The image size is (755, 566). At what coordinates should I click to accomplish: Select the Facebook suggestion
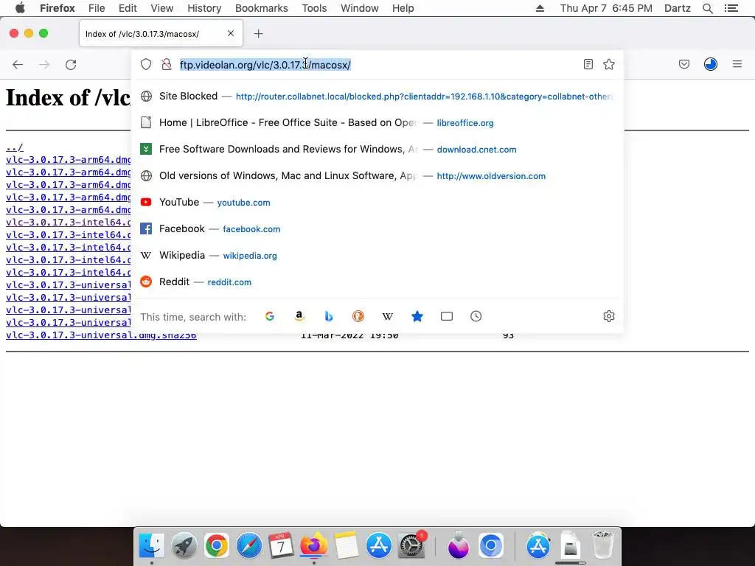(x=377, y=228)
